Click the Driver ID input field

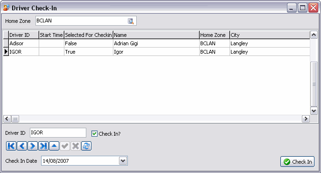coord(58,133)
